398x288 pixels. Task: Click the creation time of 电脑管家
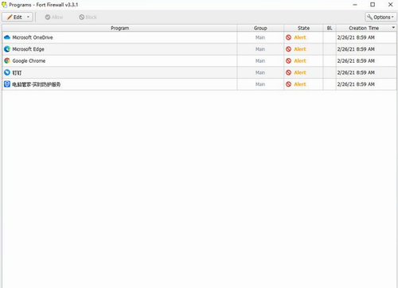pos(356,84)
